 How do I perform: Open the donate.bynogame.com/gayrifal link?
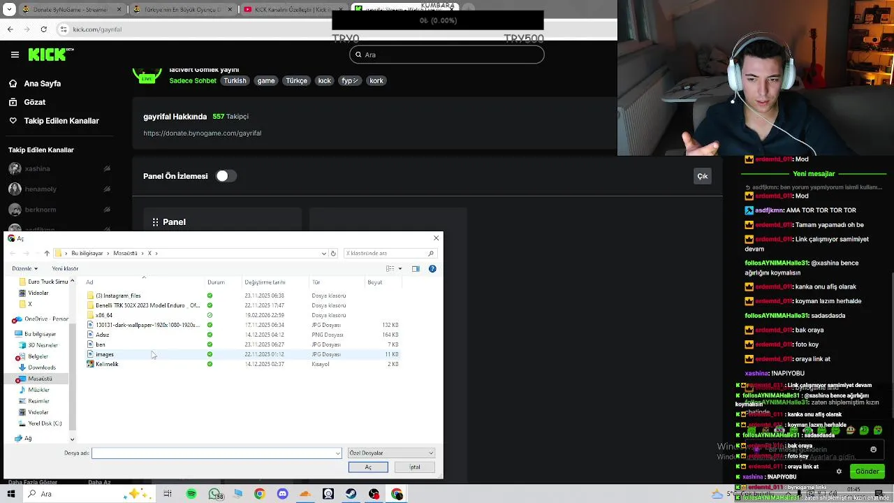203,133
